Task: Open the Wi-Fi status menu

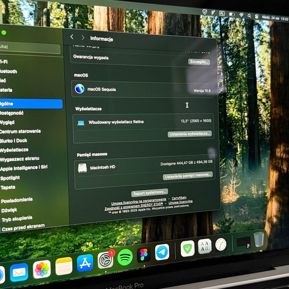Action: point(241,15)
